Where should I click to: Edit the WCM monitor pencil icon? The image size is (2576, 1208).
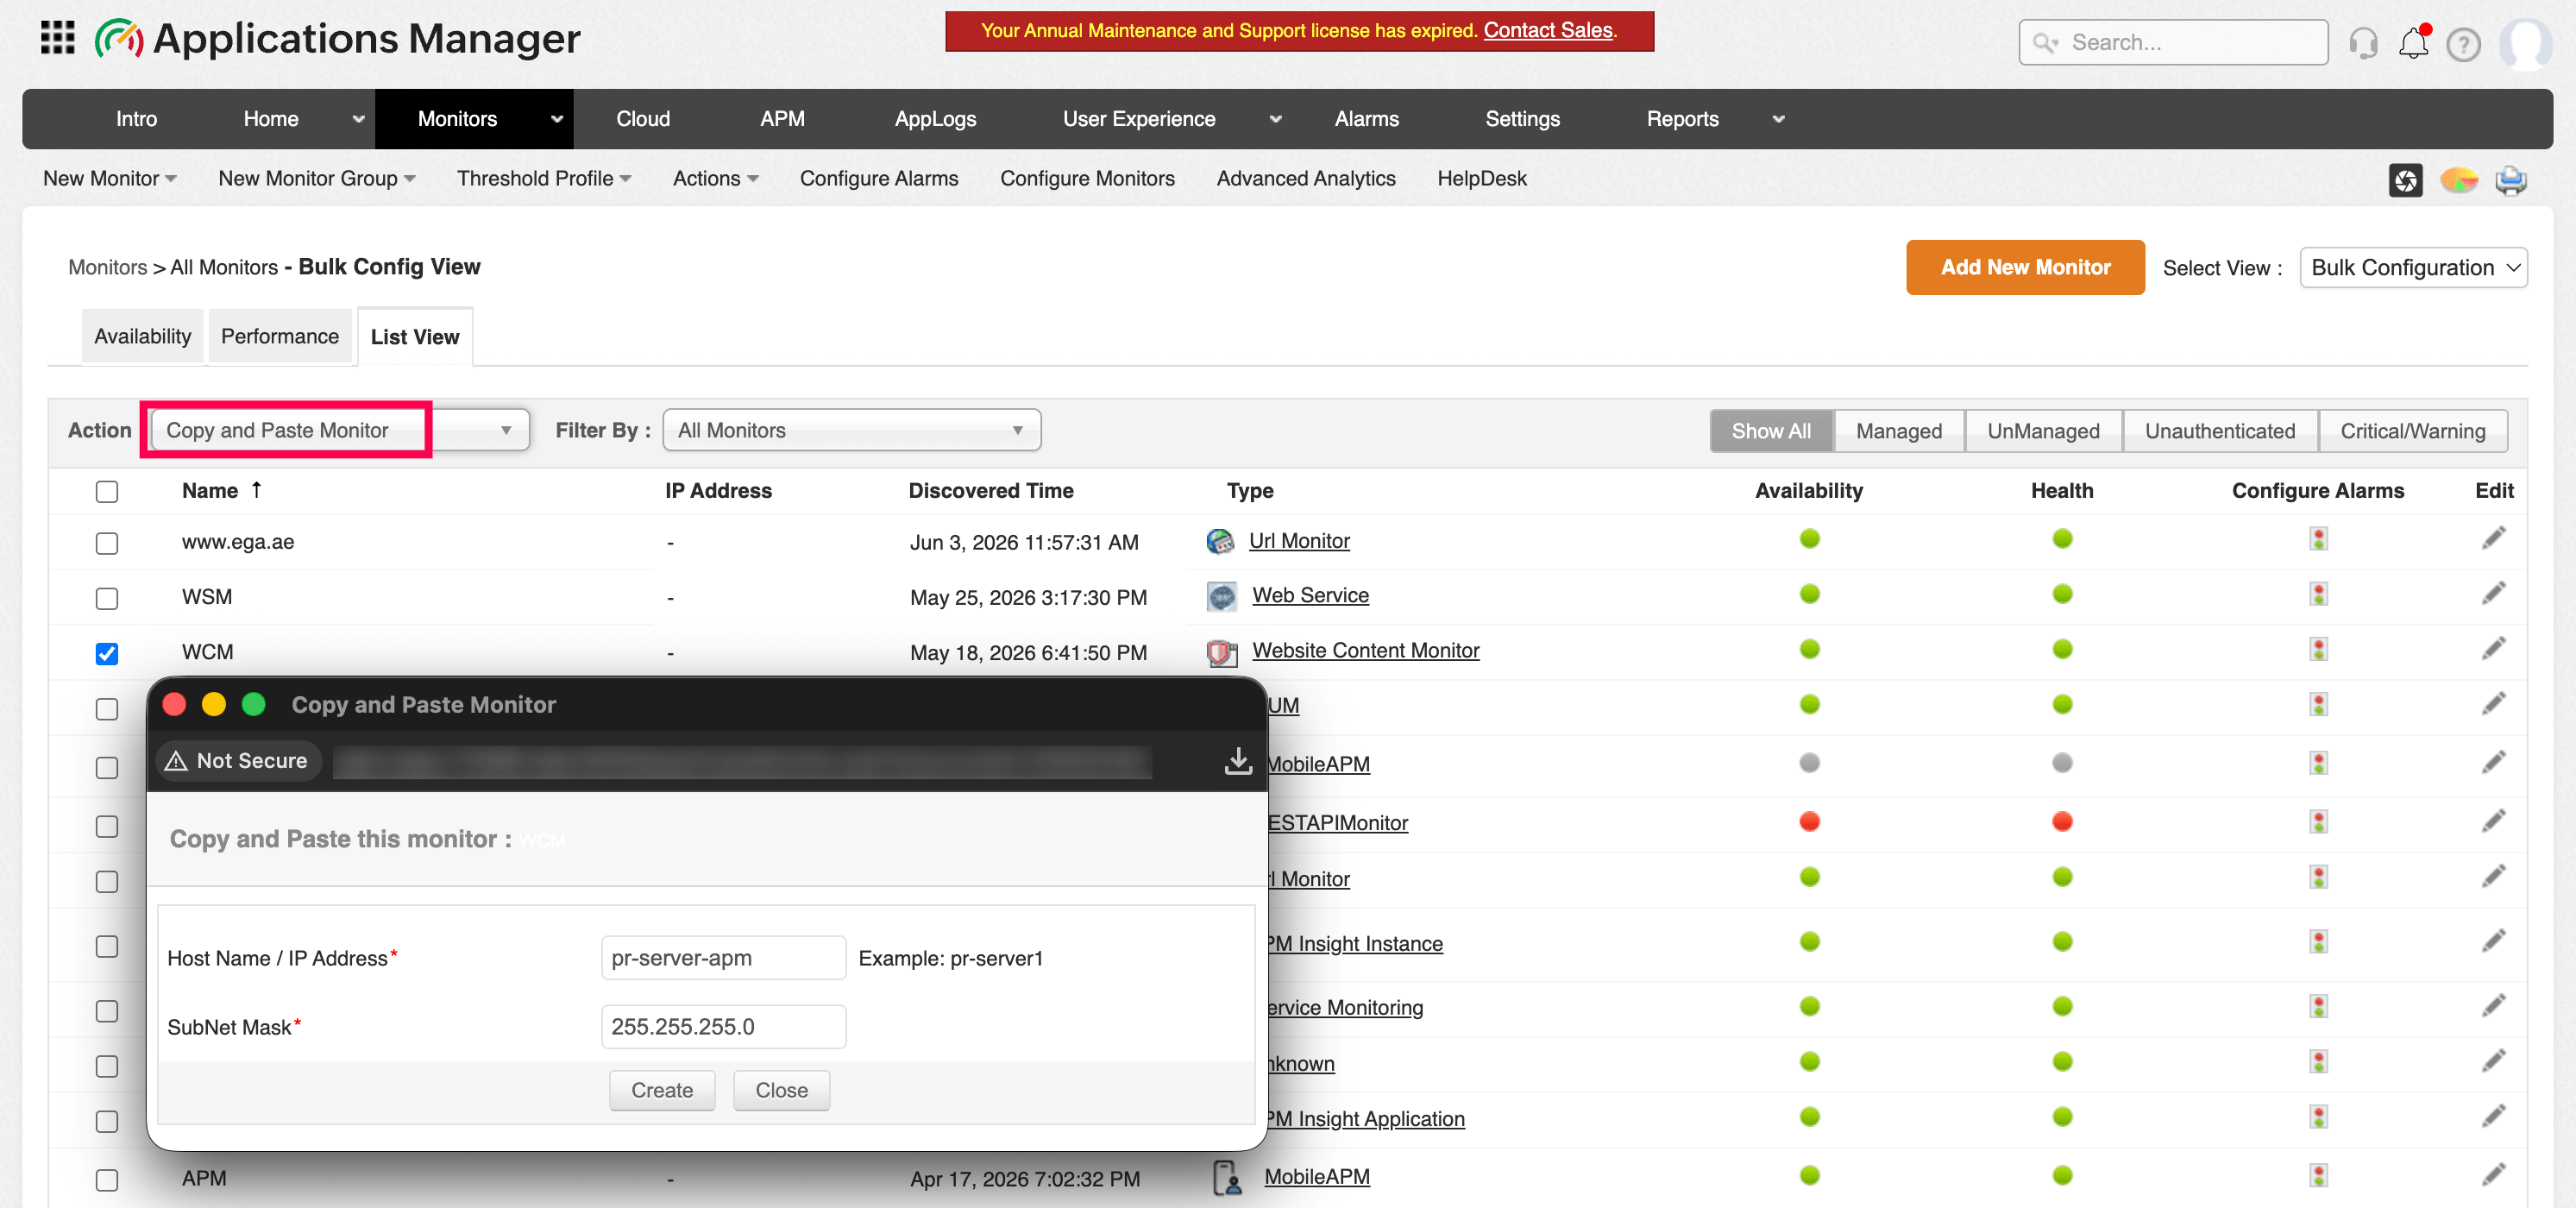[x=2492, y=649]
